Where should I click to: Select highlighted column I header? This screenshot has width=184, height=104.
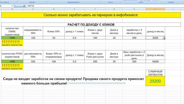pyautogui.click(x=155, y=9)
